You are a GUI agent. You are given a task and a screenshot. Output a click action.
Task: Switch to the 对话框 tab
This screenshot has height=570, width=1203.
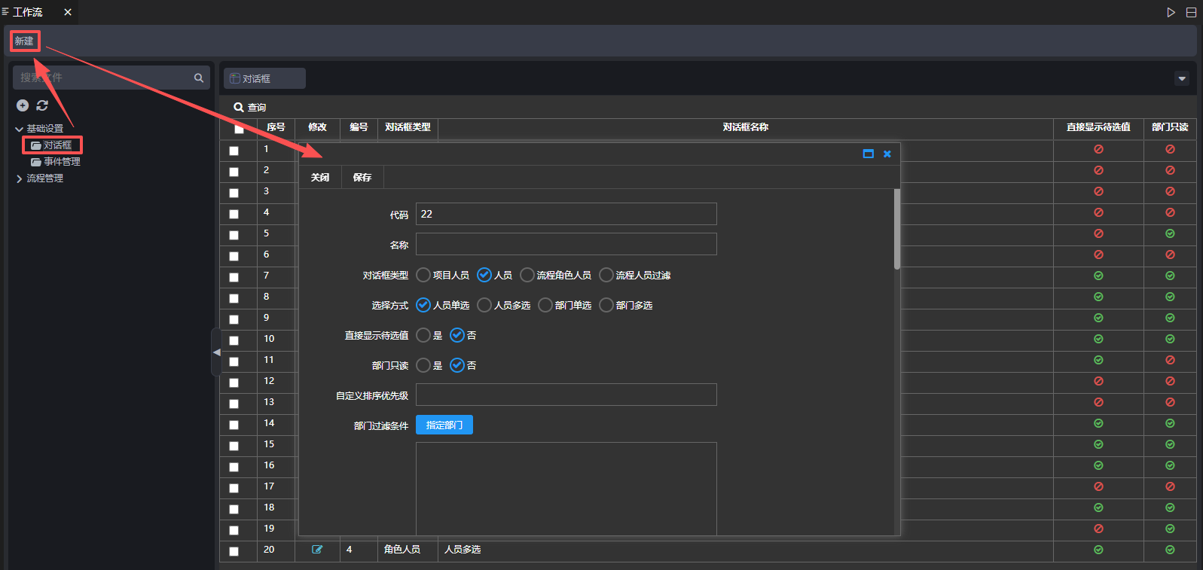click(264, 78)
